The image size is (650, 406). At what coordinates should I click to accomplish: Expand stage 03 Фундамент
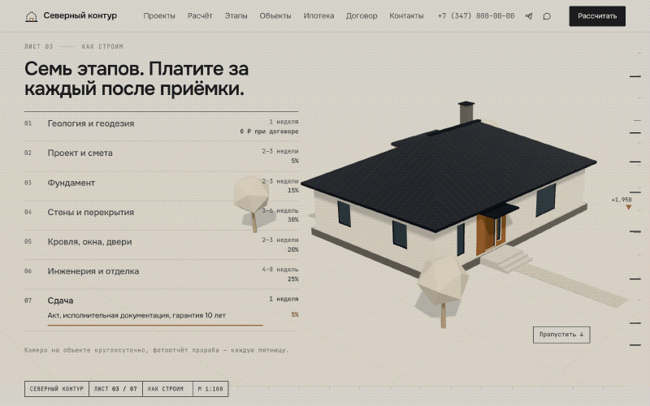[x=161, y=186]
